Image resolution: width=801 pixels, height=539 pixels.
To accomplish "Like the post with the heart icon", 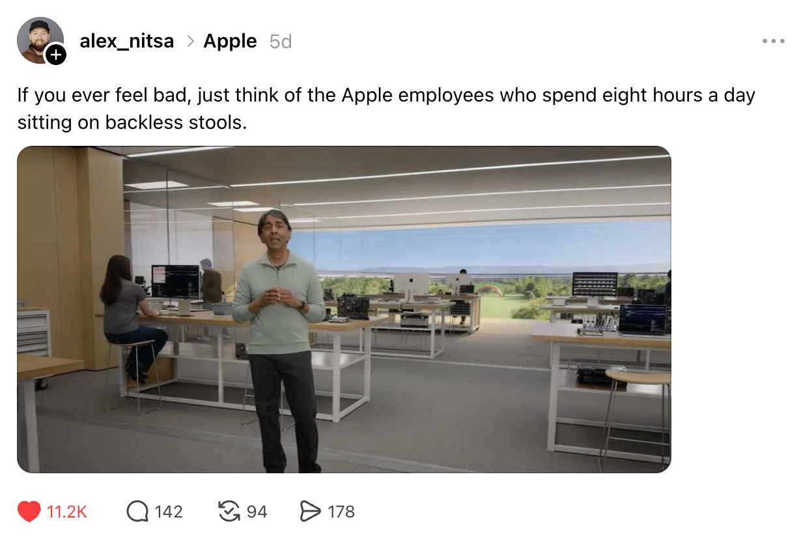I will 29,512.
